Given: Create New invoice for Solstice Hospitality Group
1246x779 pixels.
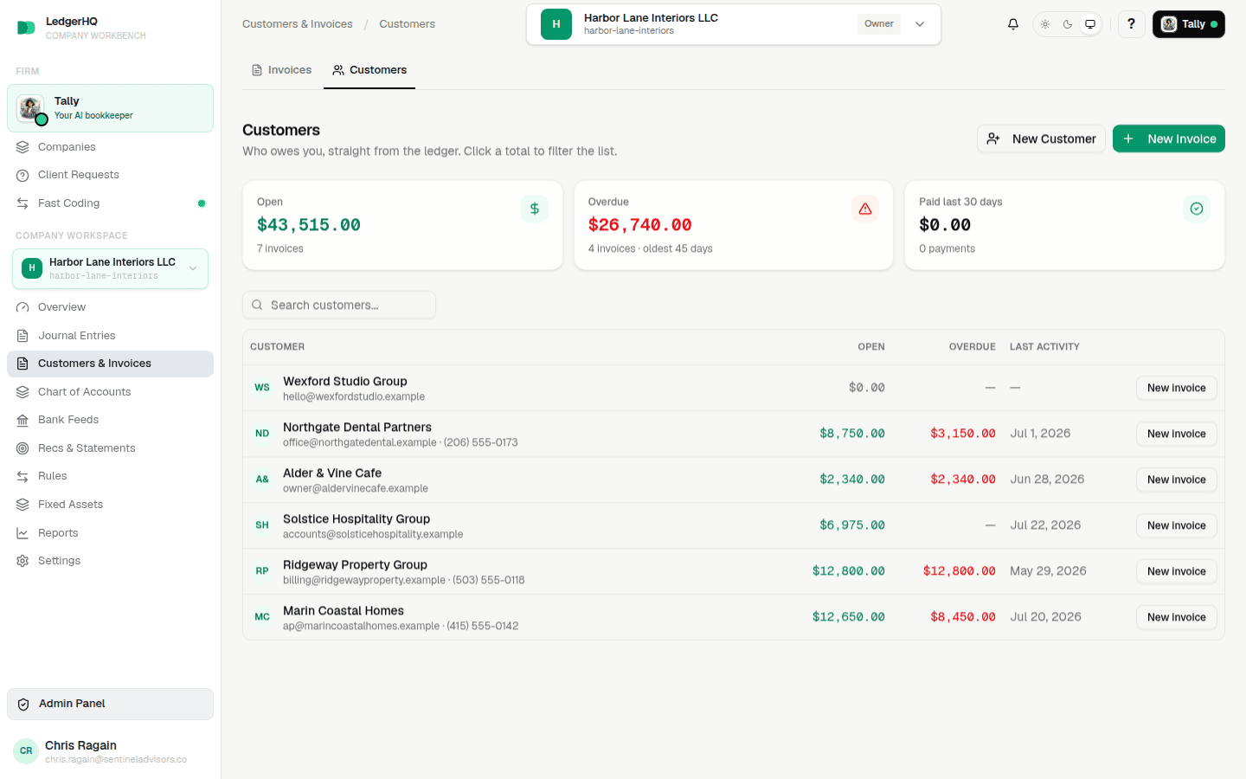Looking at the screenshot, I should pos(1176,525).
